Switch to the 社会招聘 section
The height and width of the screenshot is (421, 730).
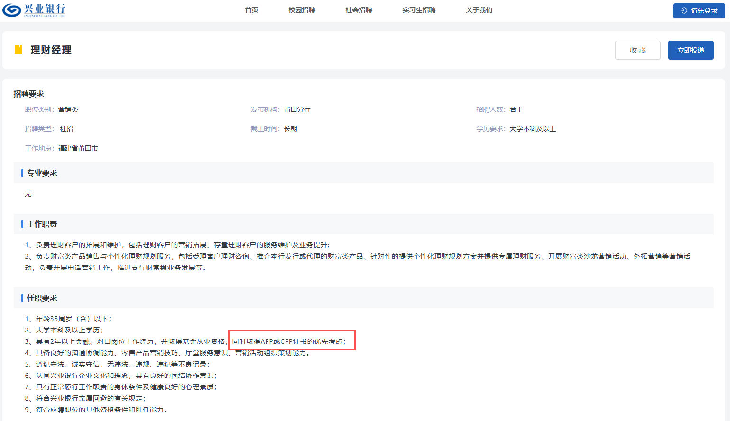[359, 10]
